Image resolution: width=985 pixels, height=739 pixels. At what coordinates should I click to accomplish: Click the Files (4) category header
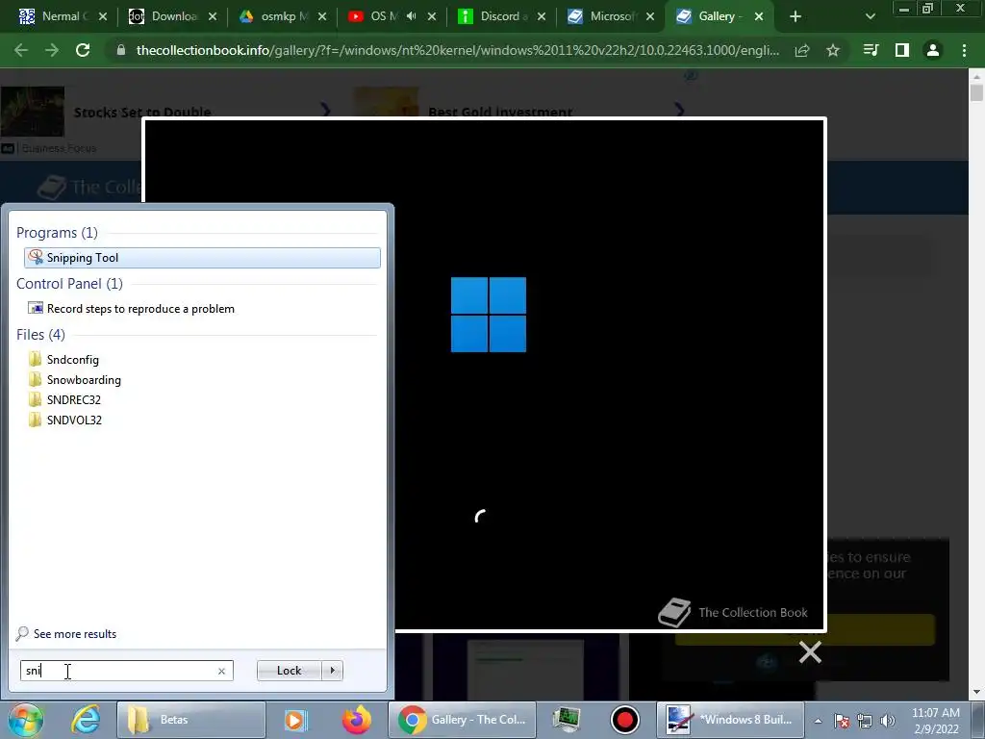pos(40,334)
